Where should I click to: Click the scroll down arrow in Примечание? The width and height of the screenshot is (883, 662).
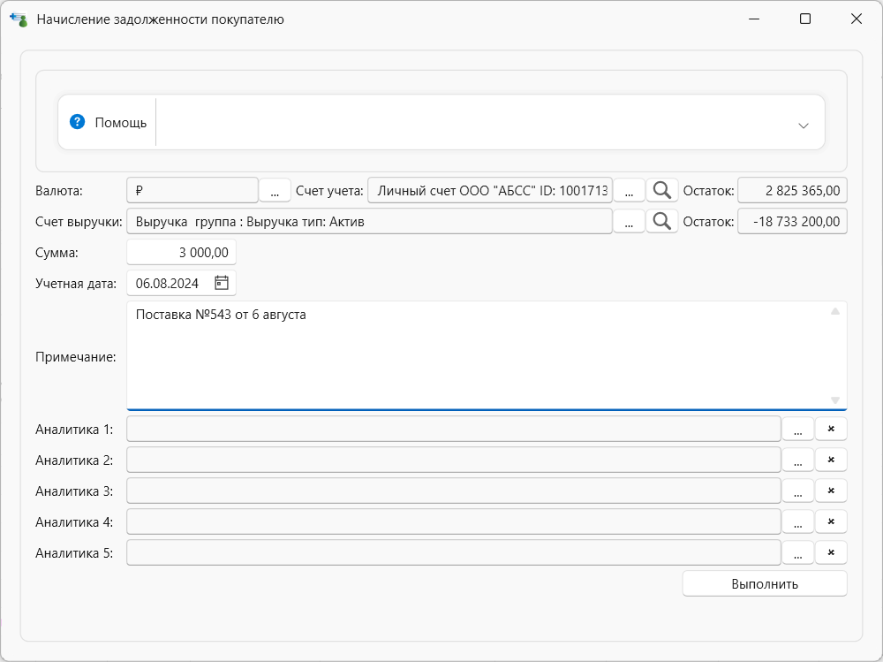coord(835,399)
